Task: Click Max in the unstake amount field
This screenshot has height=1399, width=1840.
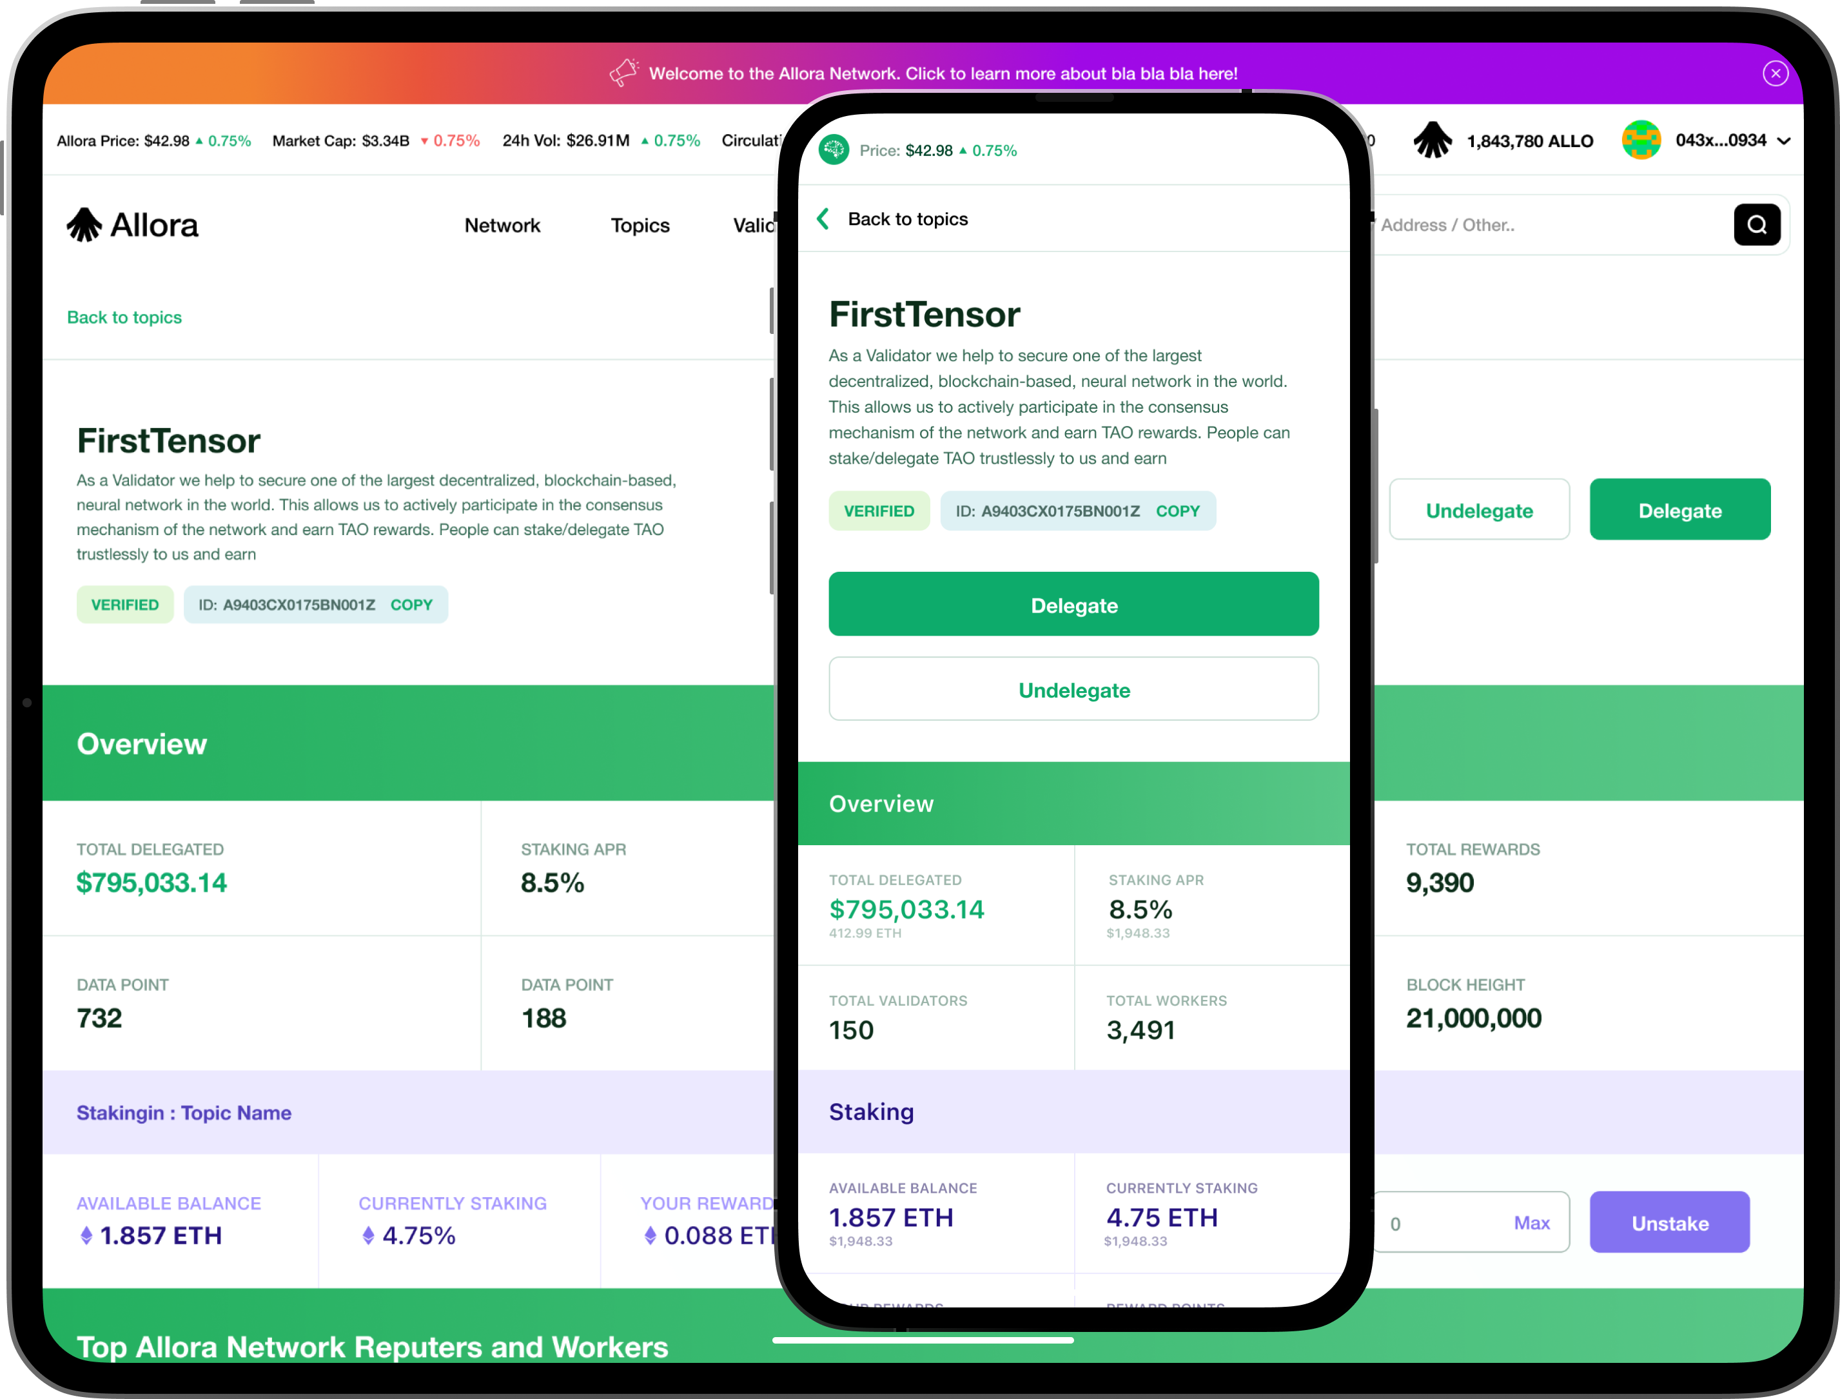Action: click(1531, 1222)
